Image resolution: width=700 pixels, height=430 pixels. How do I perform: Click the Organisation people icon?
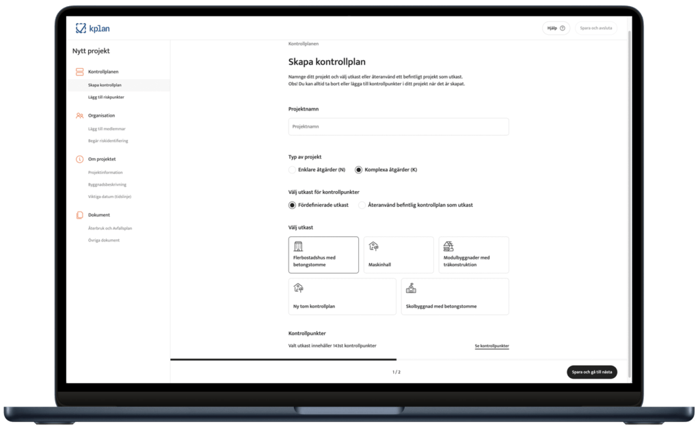79,115
